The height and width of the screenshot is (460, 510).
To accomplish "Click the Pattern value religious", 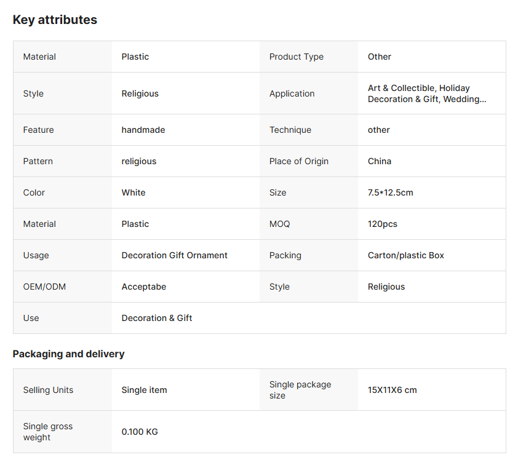I will pyautogui.click(x=138, y=161).
